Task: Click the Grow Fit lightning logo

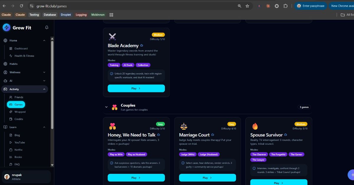Action: click(6, 27)
